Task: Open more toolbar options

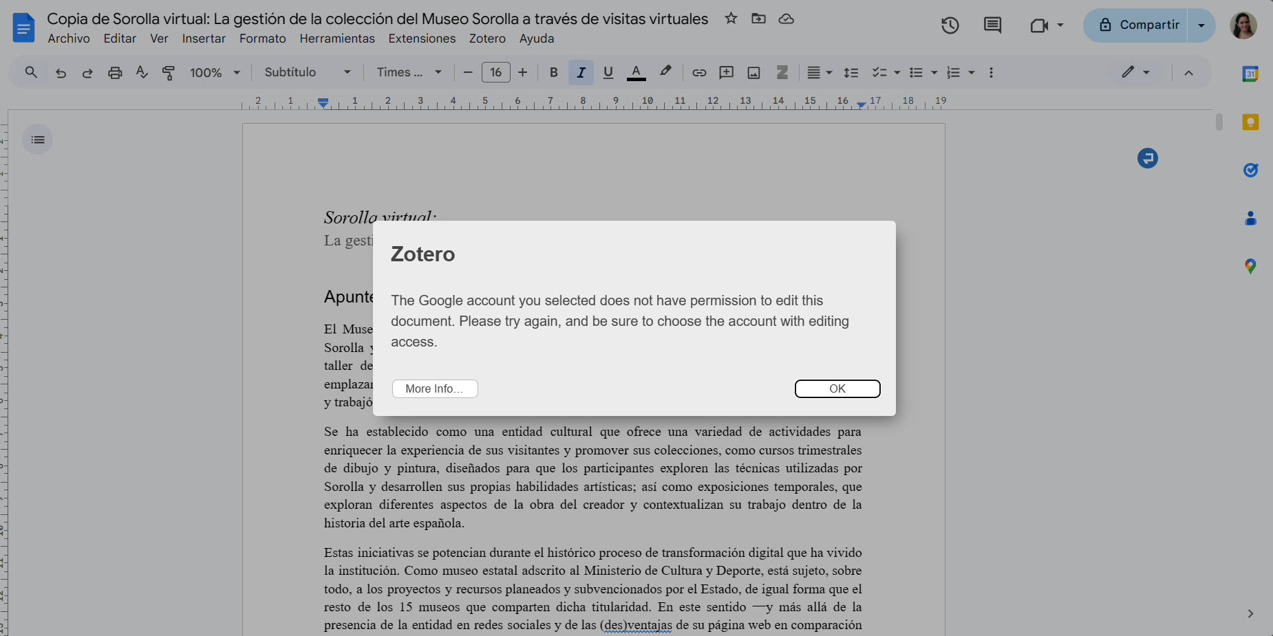Action: (x=991, y=72)
